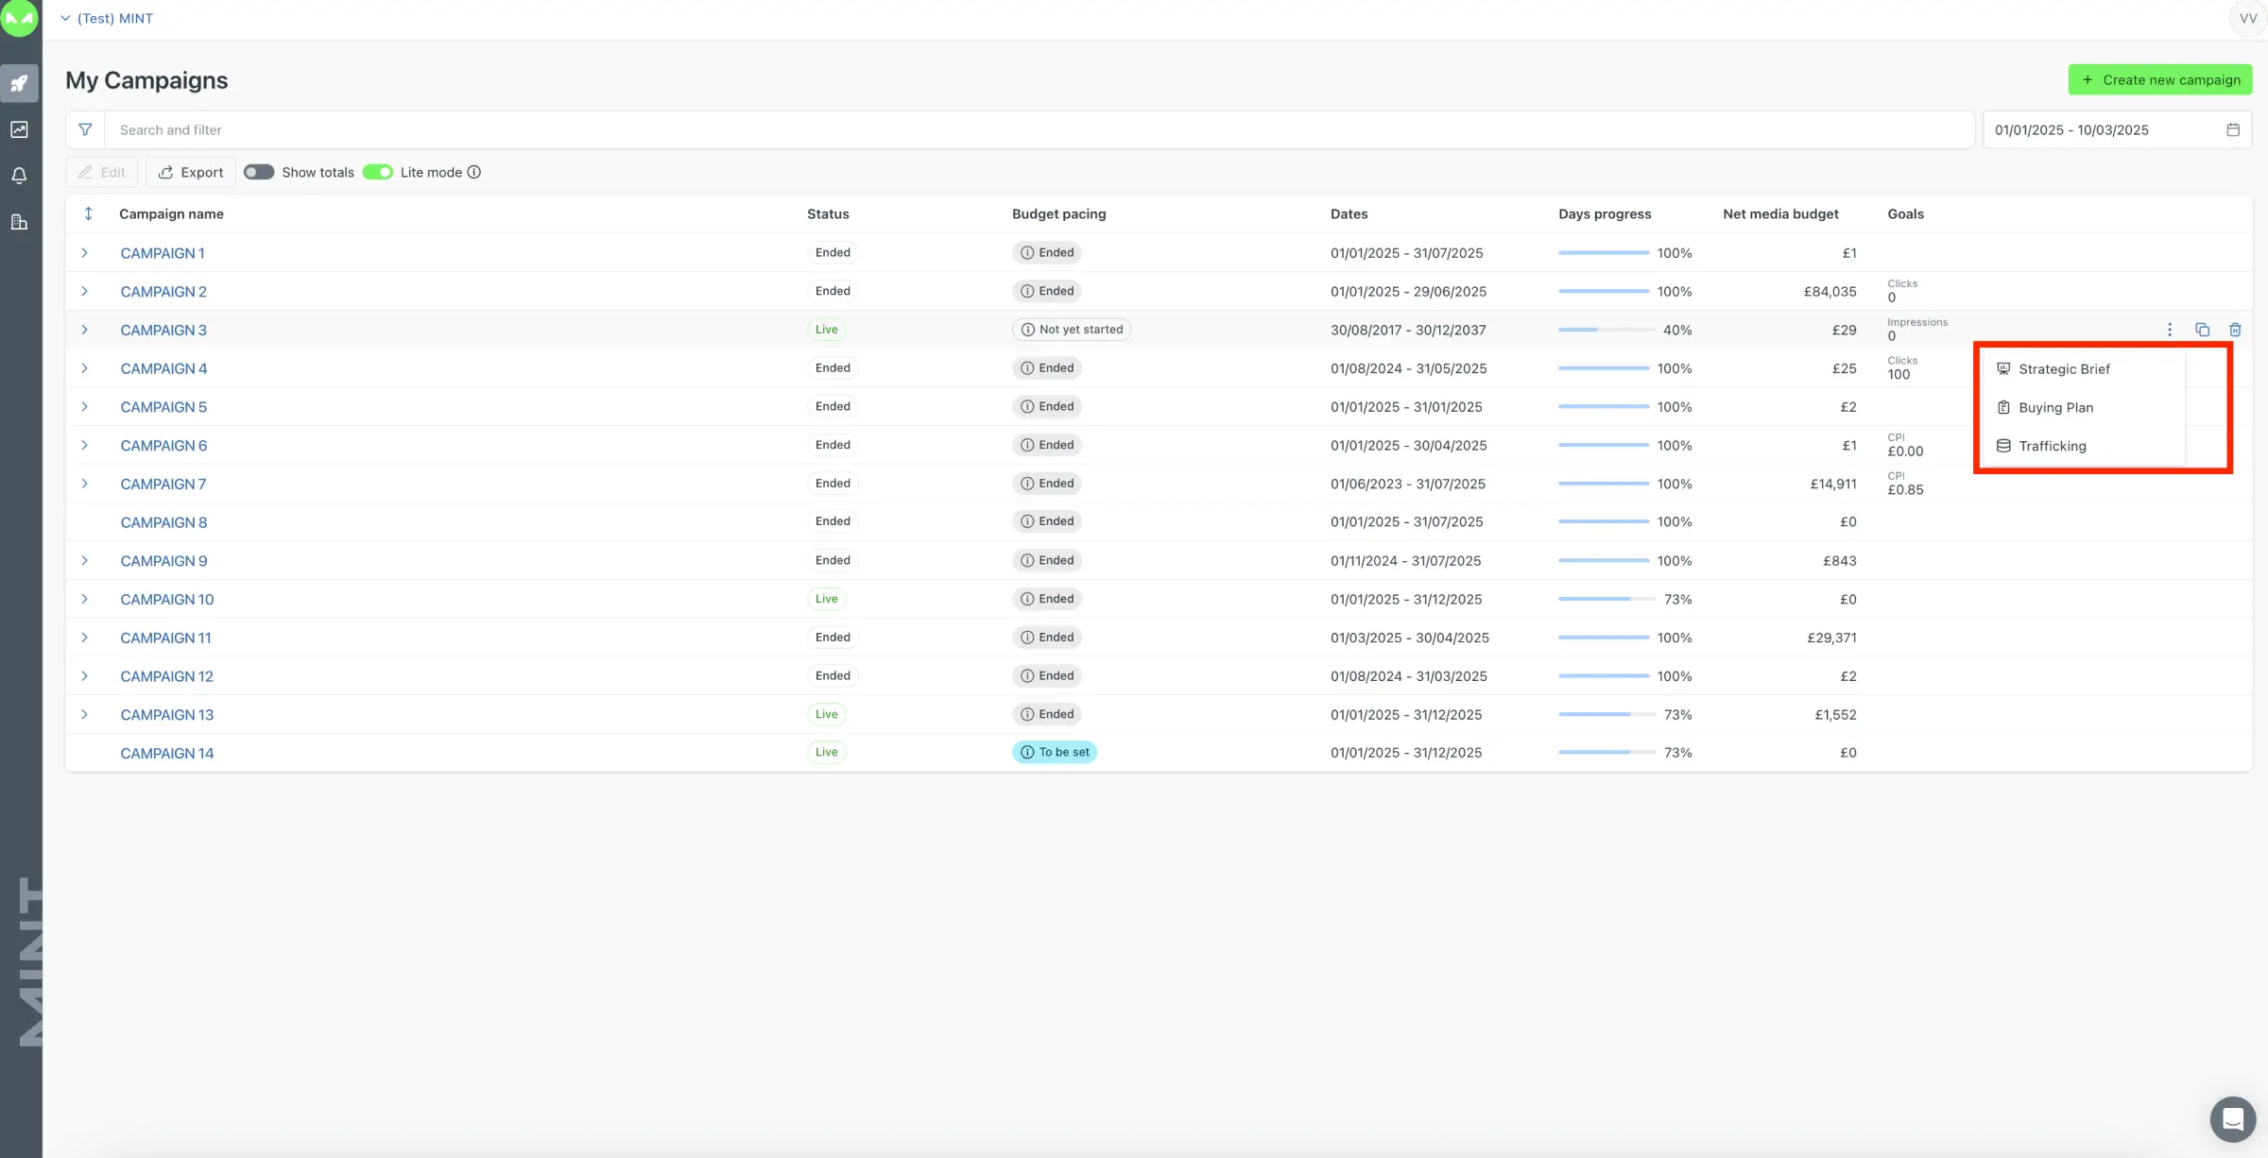Screen dimensions: 2268x1158
Task: Disable the Lite mode switch
Action: click(x=378, y=172)
